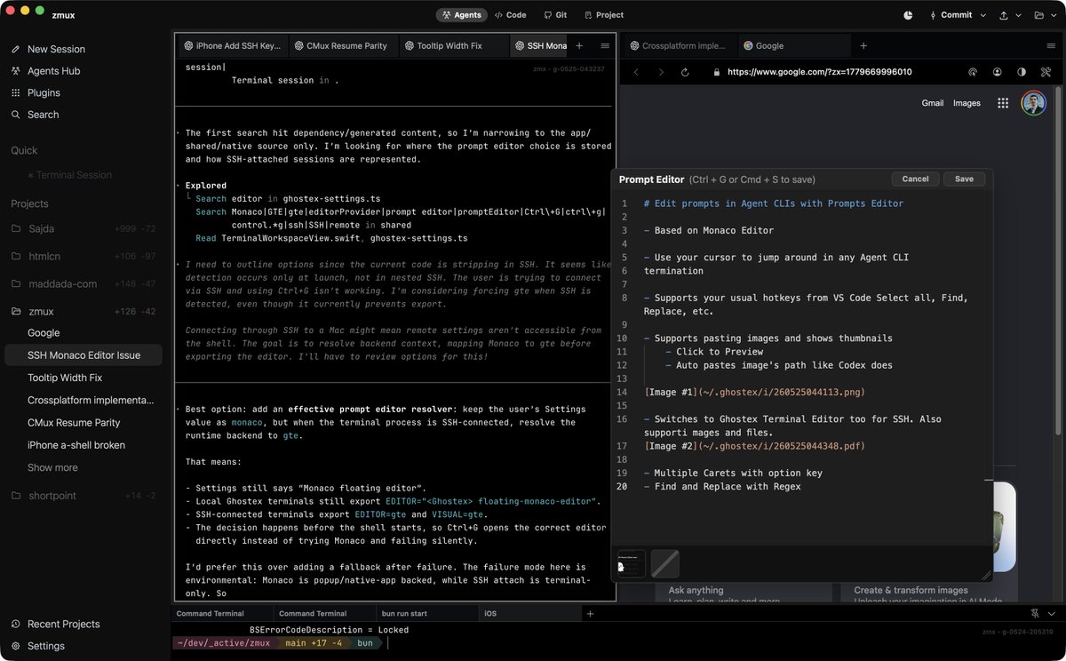Preview the first image thumbnail in Prompt Editor

[632, 563]
